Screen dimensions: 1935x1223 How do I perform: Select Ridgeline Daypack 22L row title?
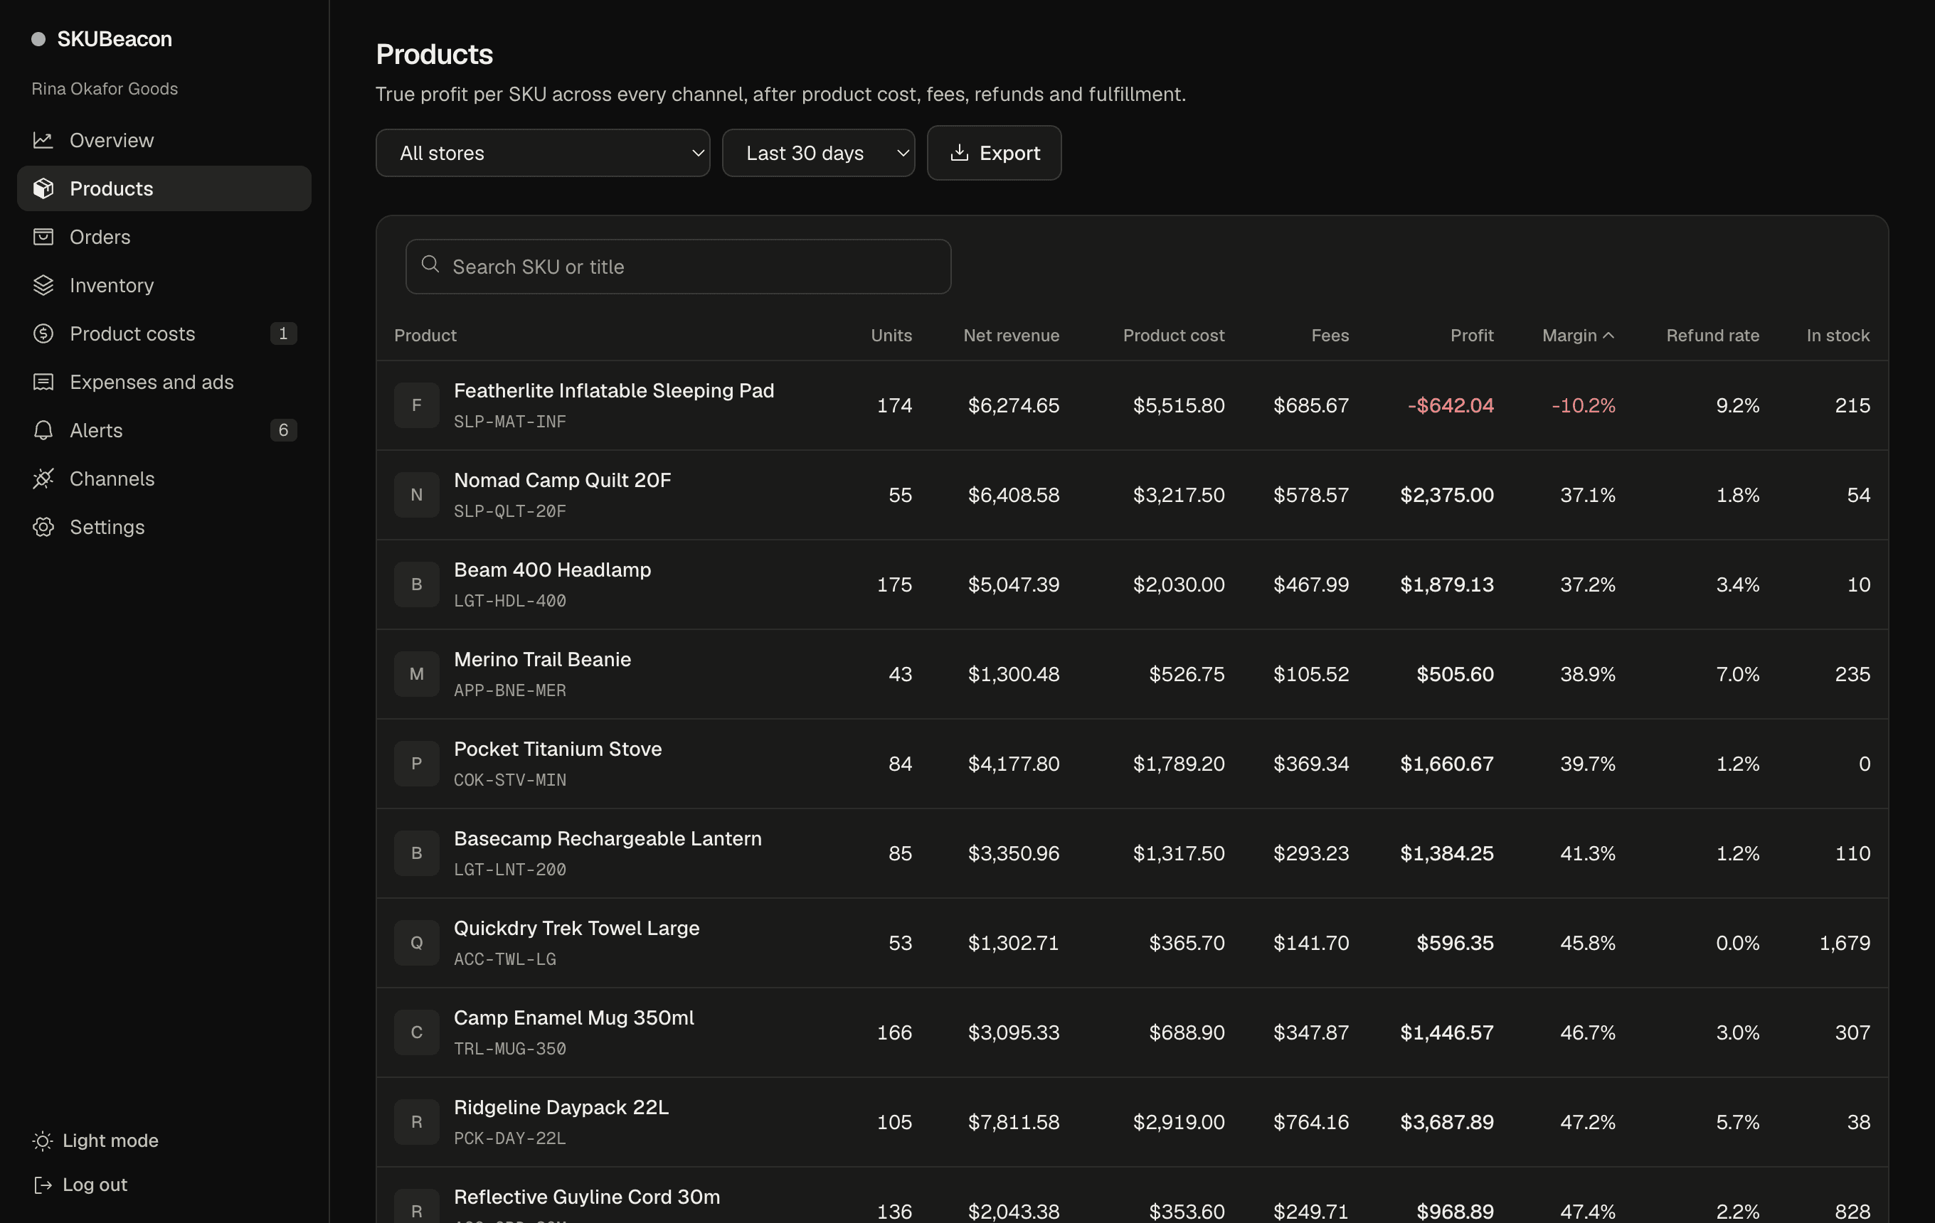561,1106
